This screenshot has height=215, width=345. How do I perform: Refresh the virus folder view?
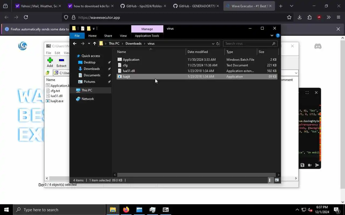218,44
